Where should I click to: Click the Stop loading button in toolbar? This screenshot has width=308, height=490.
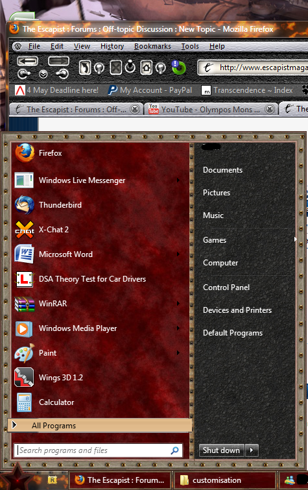coord(115,67)
